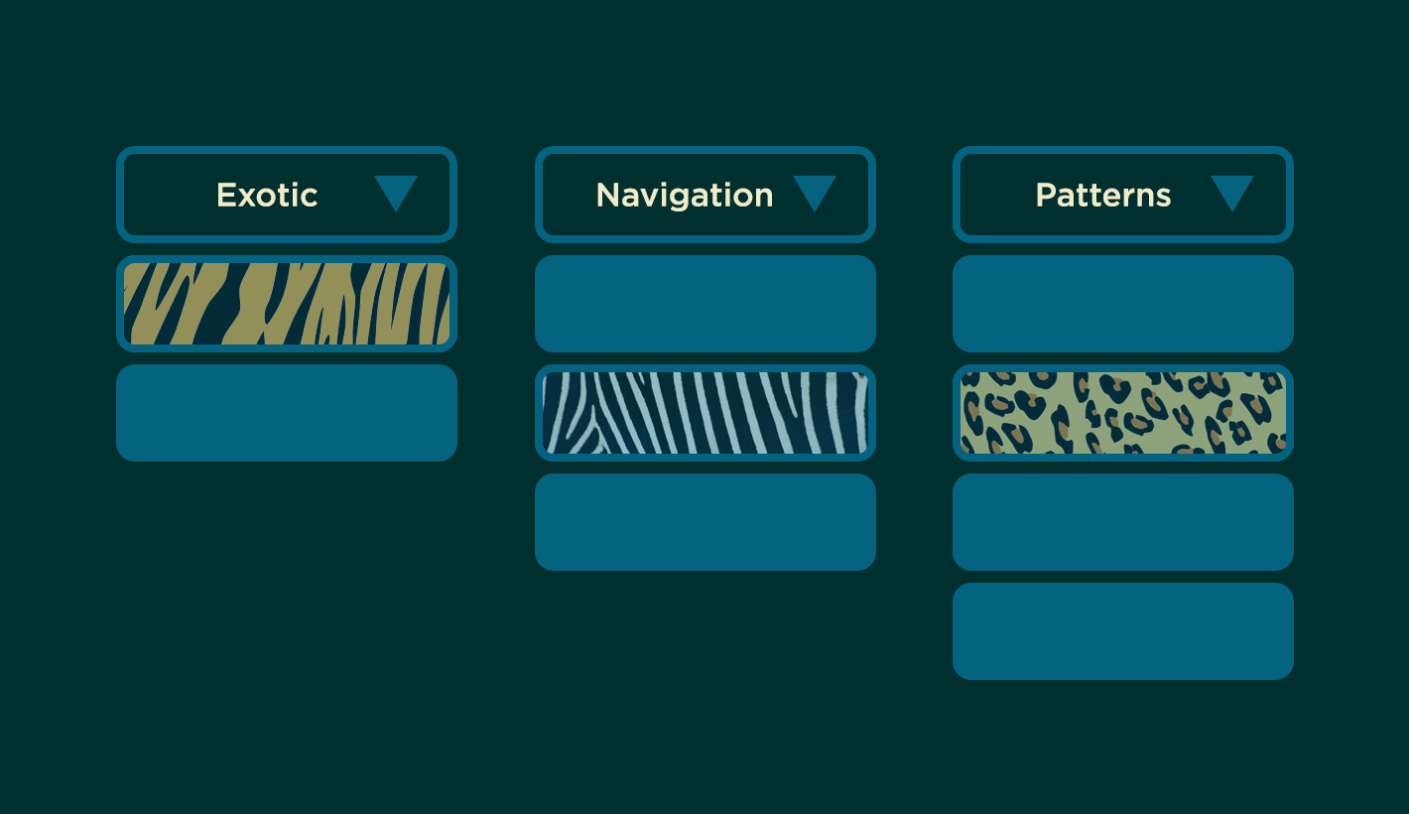Choose the last blank item under Patterns
This screenshot has height=814, width=1409.
coord(1123,631)
